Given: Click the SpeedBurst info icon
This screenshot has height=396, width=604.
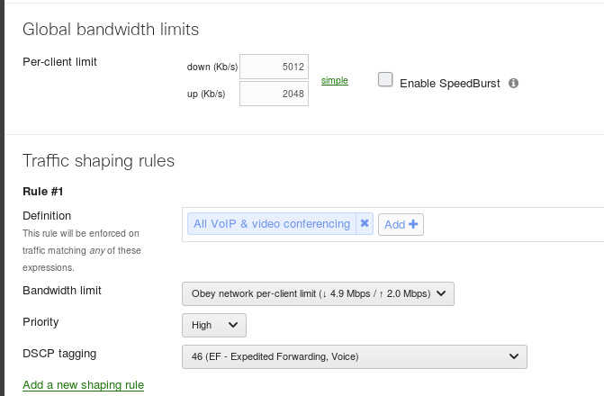Looking at the screenshot, I should [x=514, y=83].
